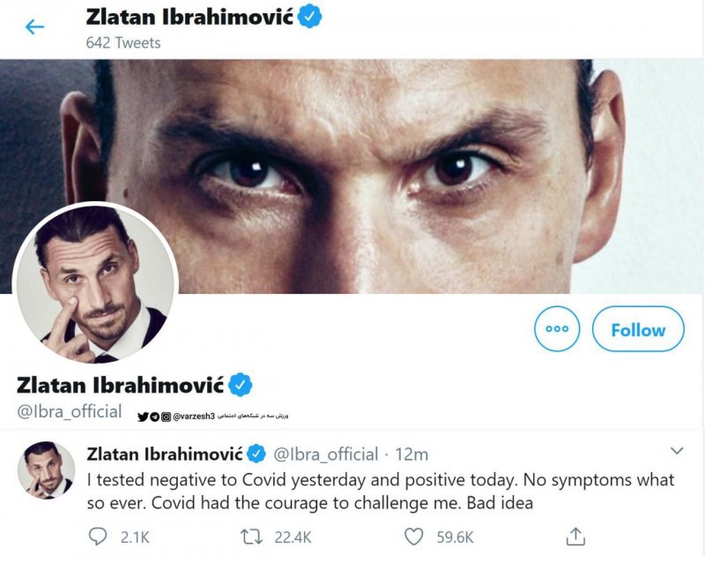Click the 642 Tweets count in header
The height and width of the screenshot is (563, 705).
(123, 41)
